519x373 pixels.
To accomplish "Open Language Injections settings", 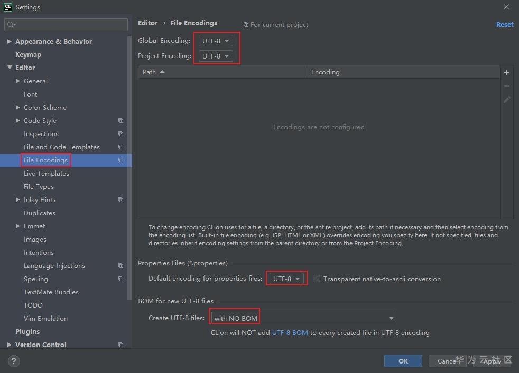I will coord(54,265).
